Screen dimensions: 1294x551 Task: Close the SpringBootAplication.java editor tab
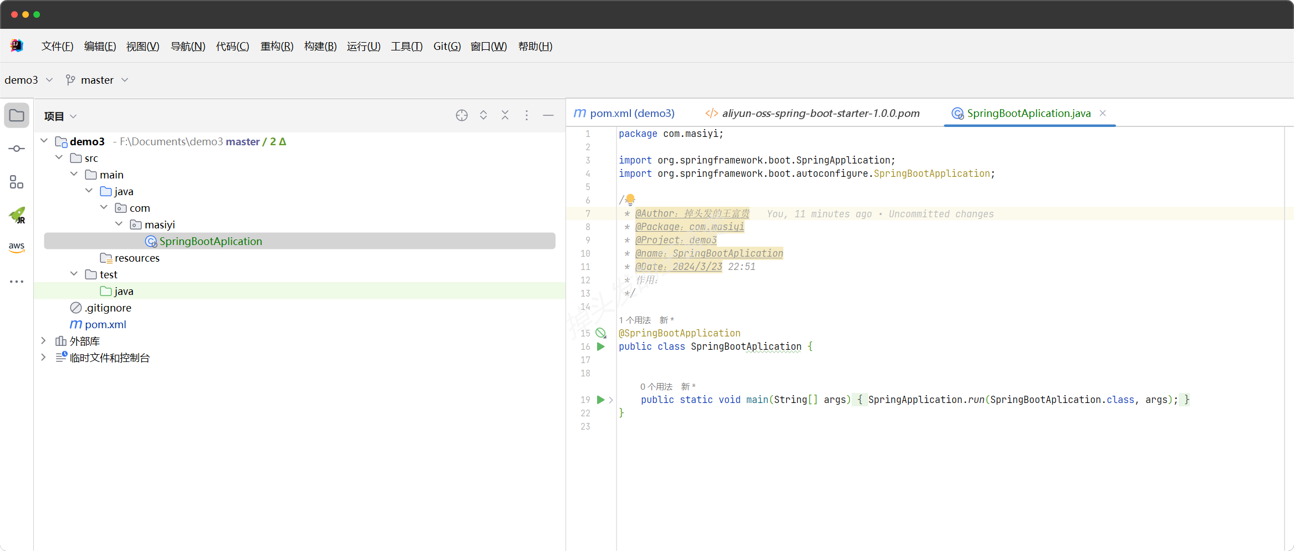(1103, 113)
